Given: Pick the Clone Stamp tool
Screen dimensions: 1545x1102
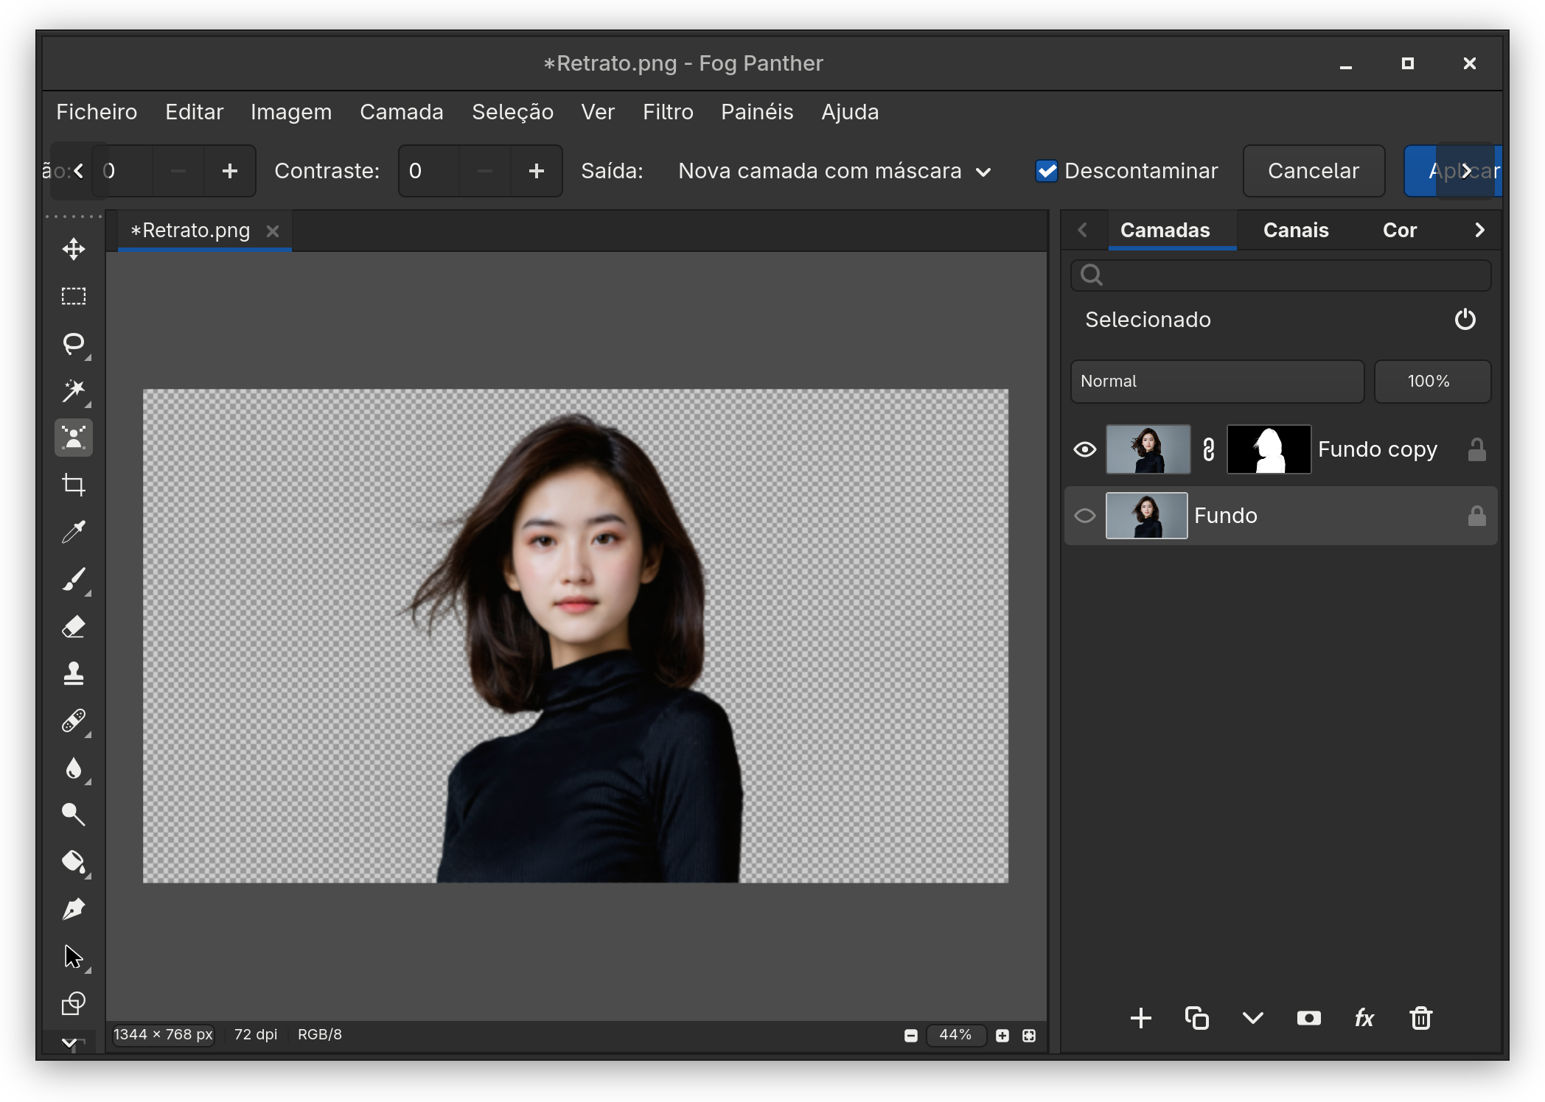Looking at the screenshot, I should 74,673.
